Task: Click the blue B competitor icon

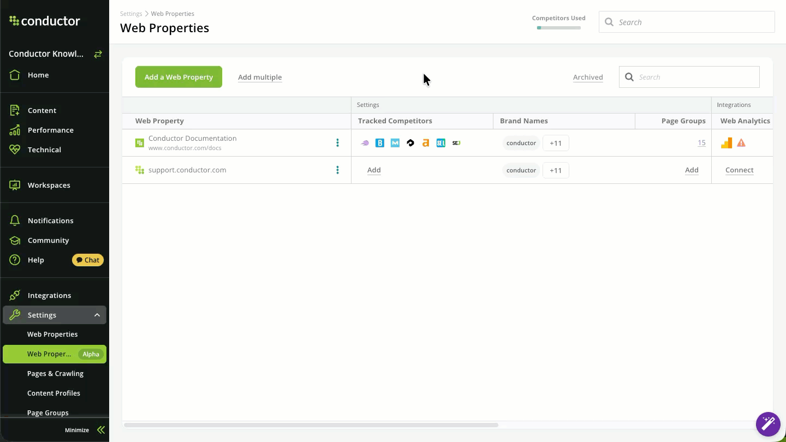Action: [x=380, y=143]
